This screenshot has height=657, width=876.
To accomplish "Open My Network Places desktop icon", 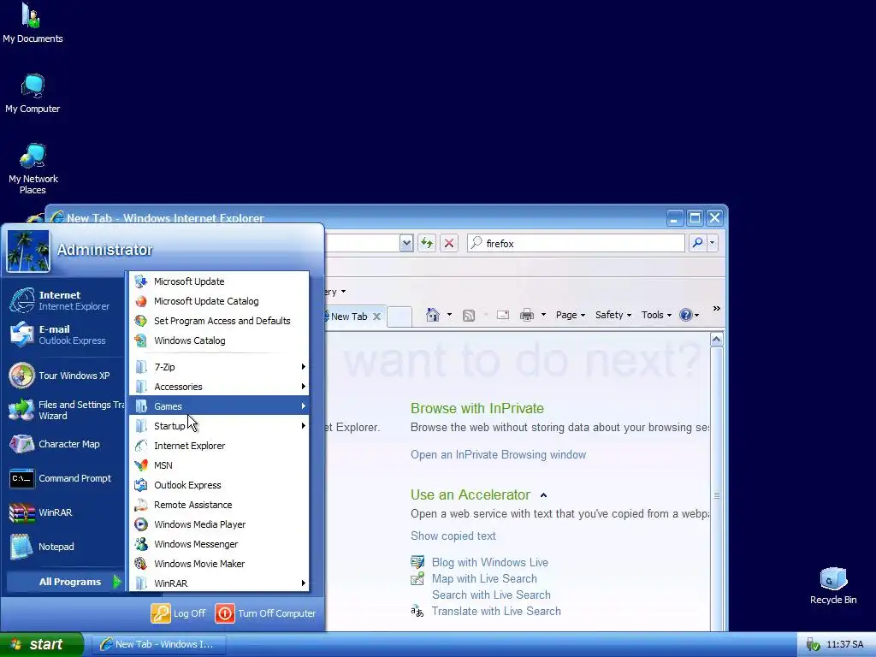I will [33, 169].
